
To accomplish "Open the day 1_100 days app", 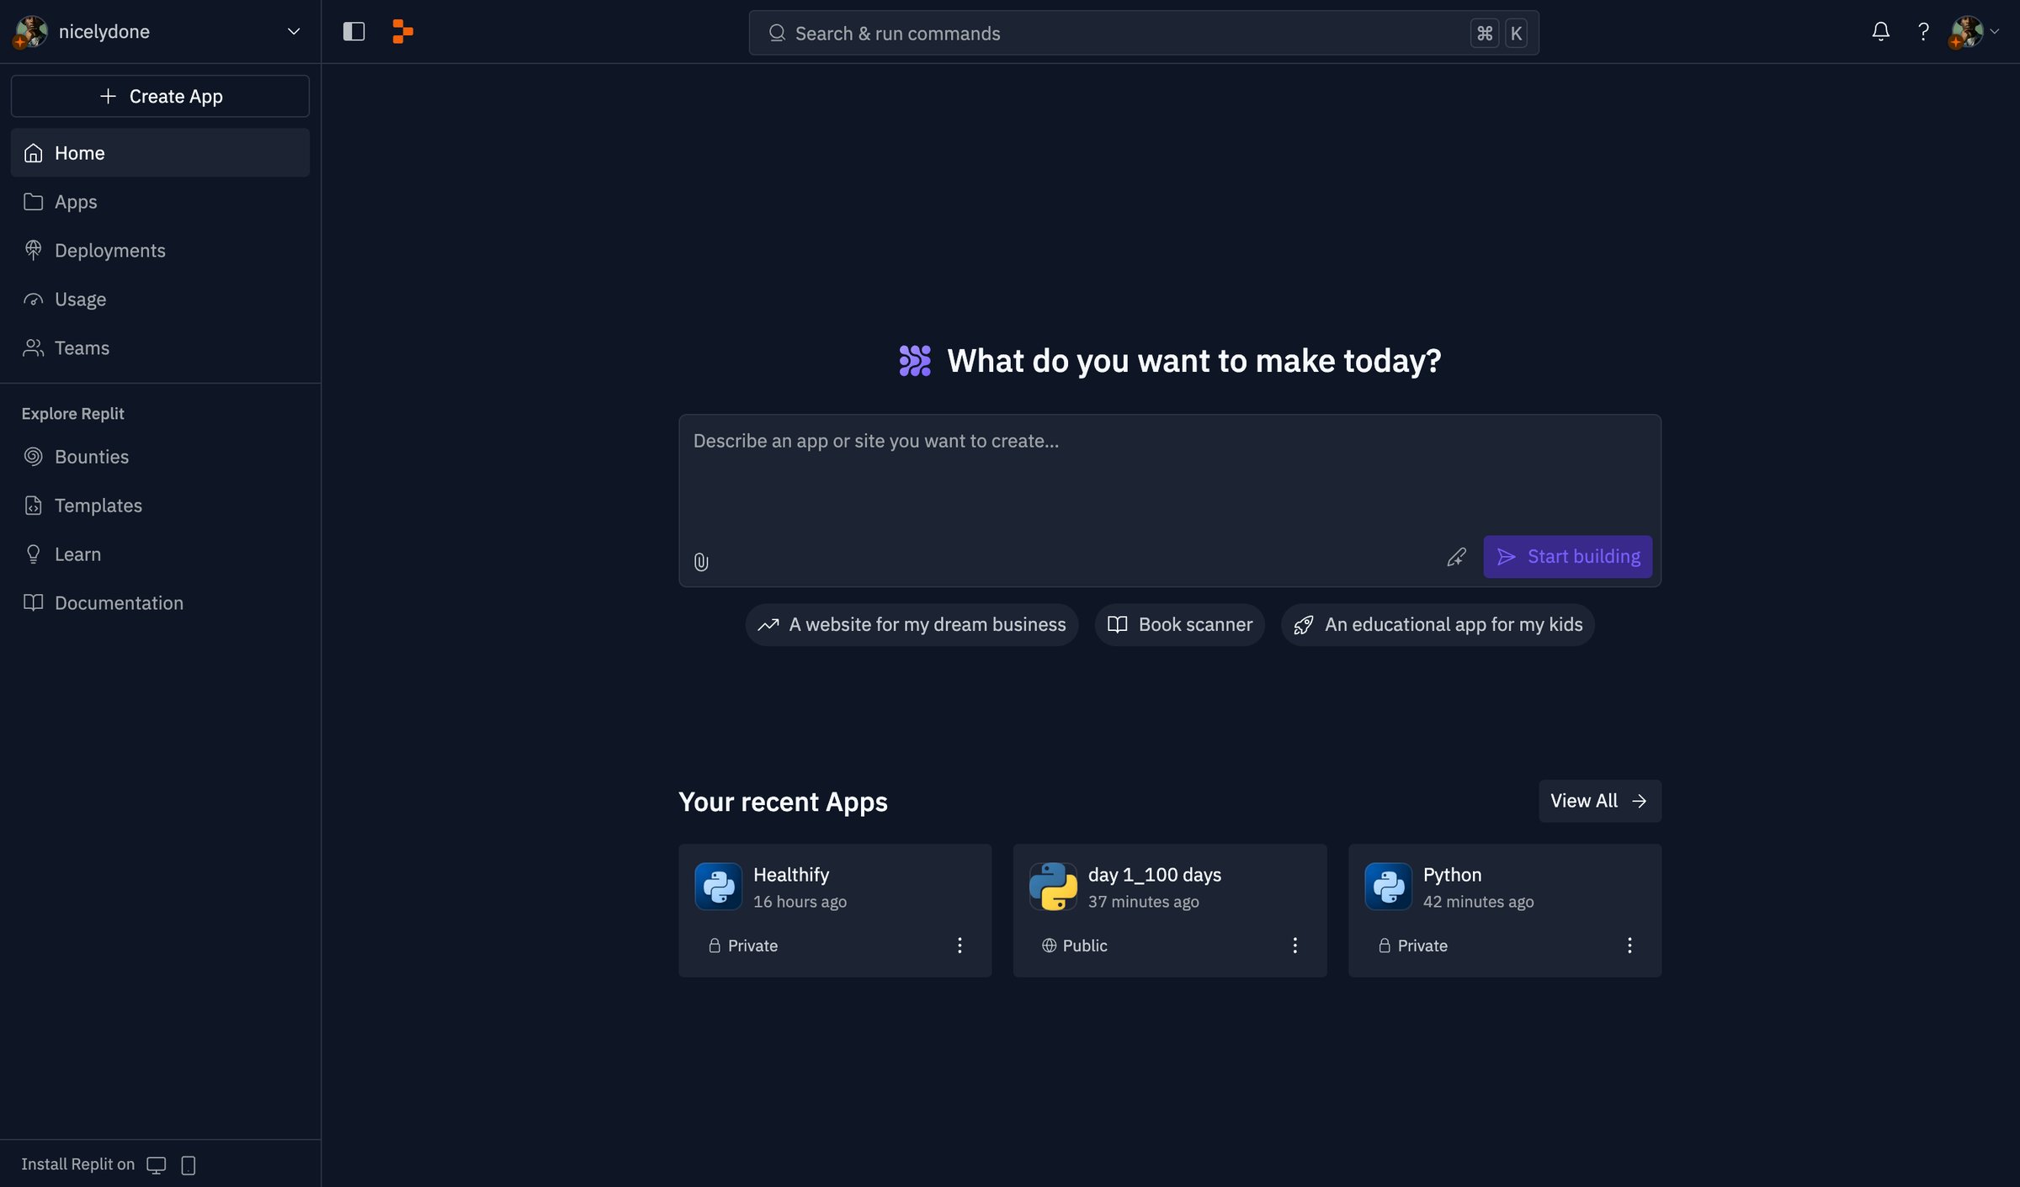I will (x=1170, y=910).
